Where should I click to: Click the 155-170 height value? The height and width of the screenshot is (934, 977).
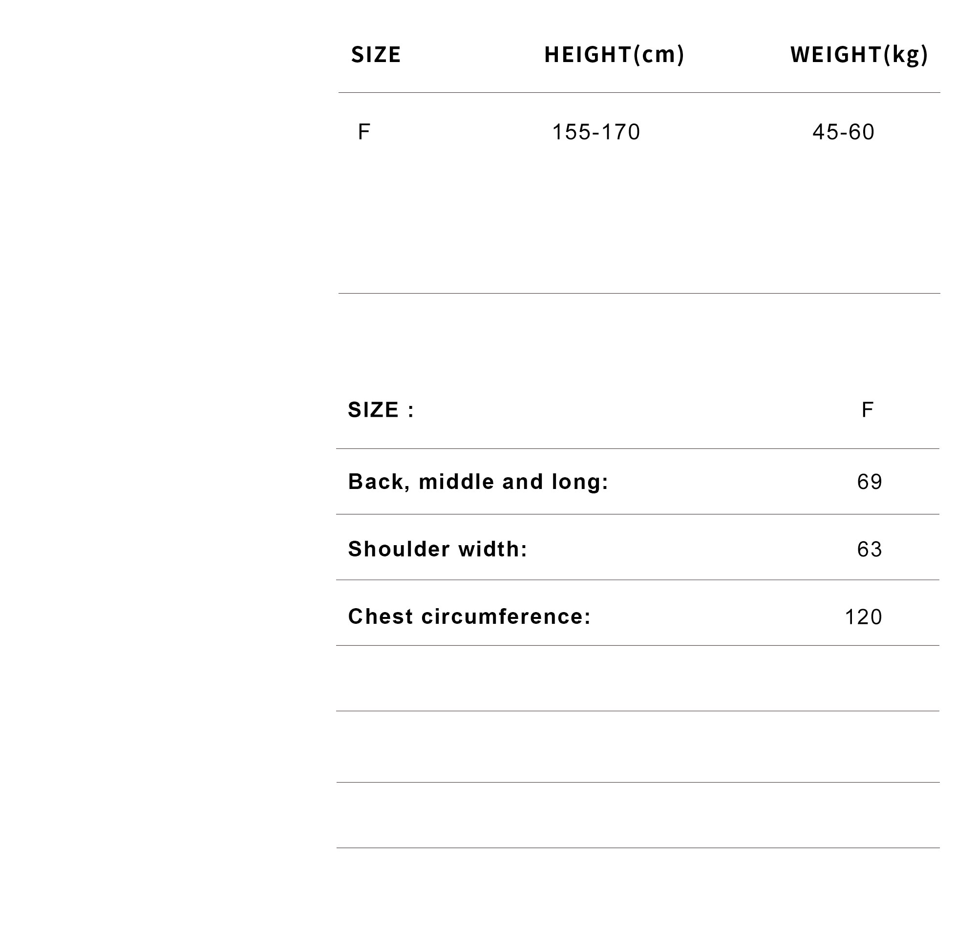pyautogui.click(x=595, y=132)
